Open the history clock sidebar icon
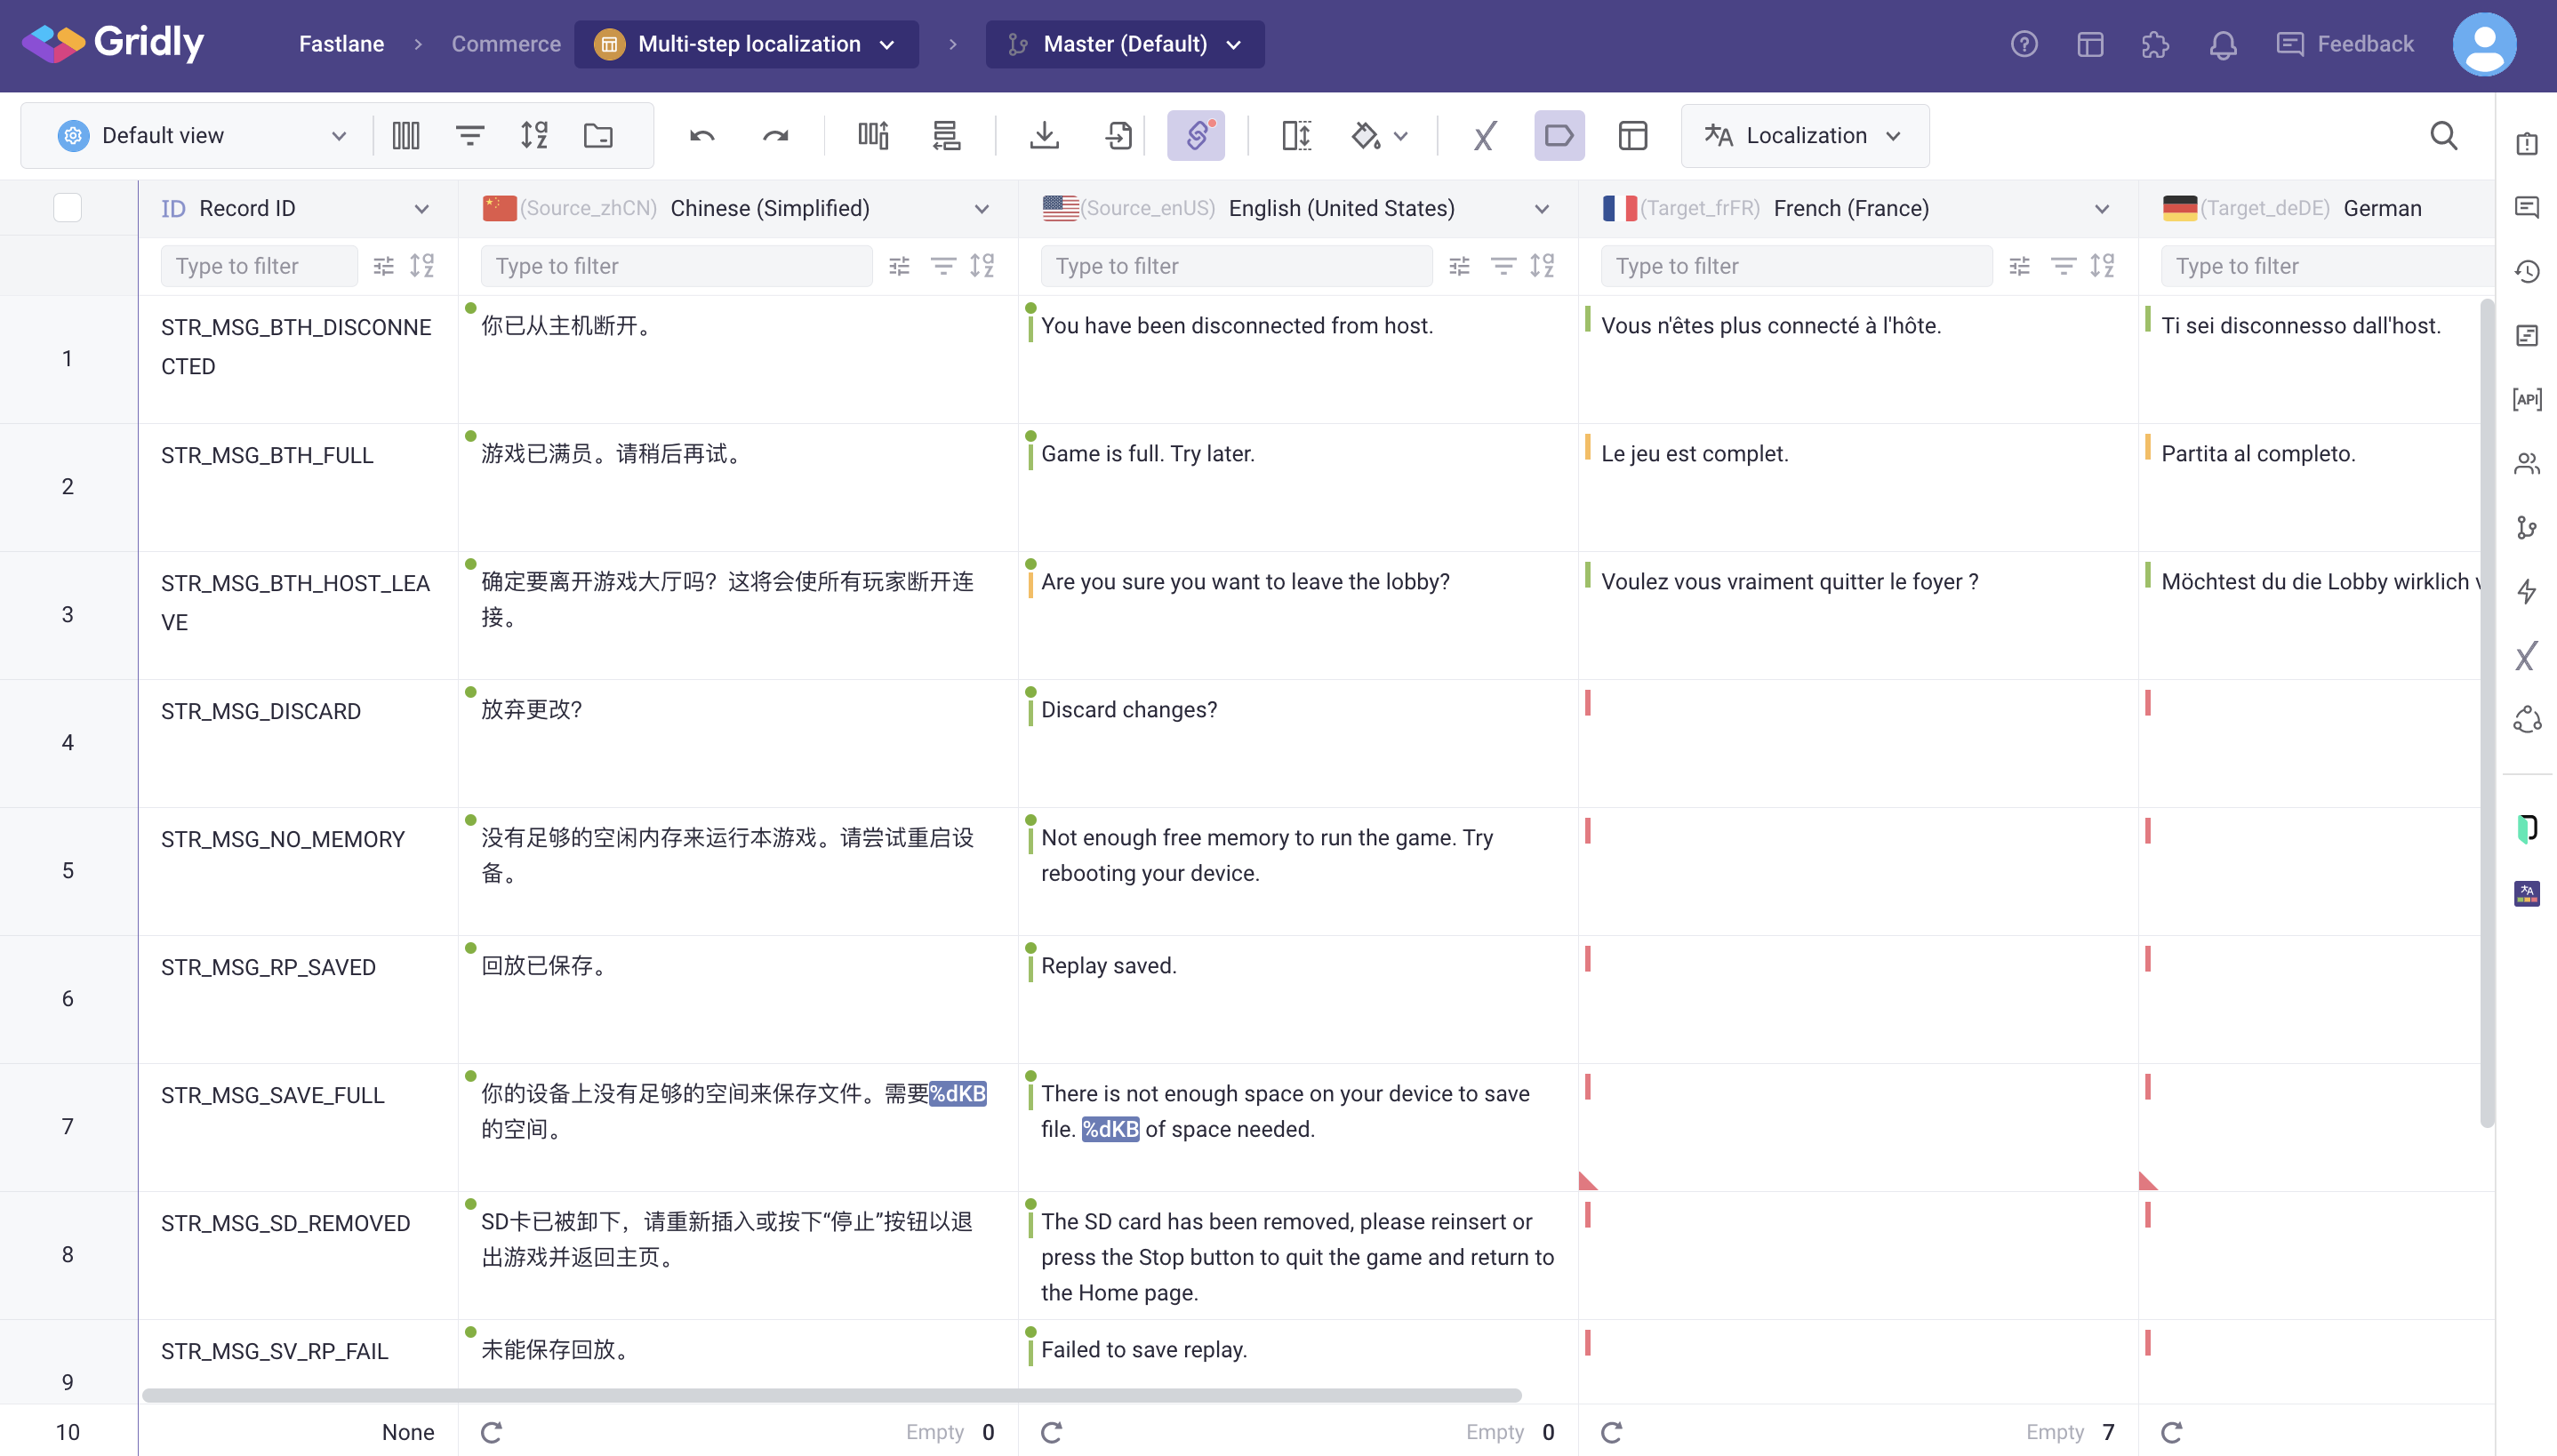The width and height of the screenshot is (2557, 1456). coord(2526,272)
